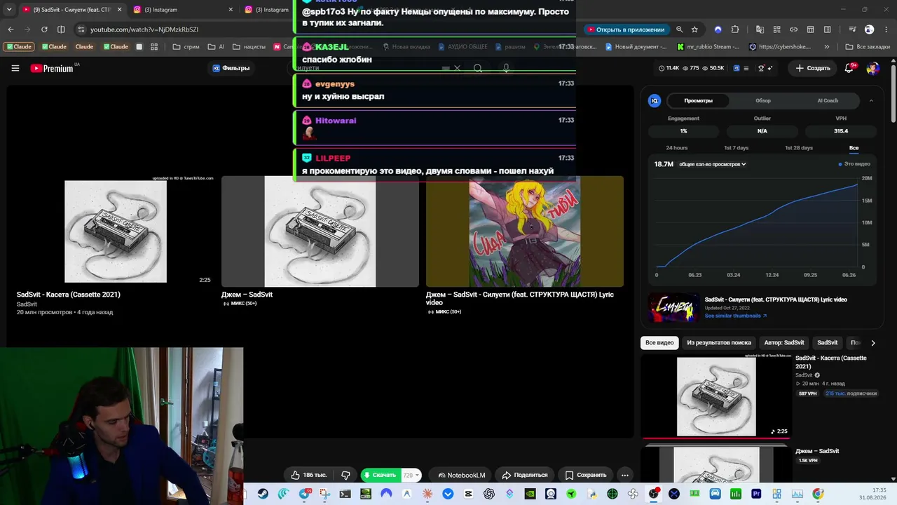The height and width of the screenshot is (505, 897).
Task: Open the общее кол-во просмотров dropdown
Action: pyautogui.click(x=712, y=164)
